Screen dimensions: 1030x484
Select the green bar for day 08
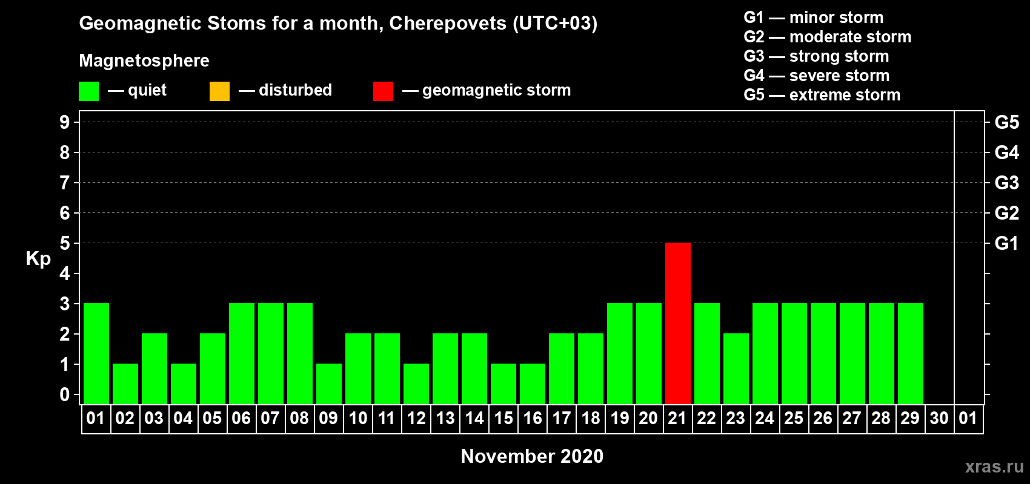pyautogui.click(x=300, y=353)
